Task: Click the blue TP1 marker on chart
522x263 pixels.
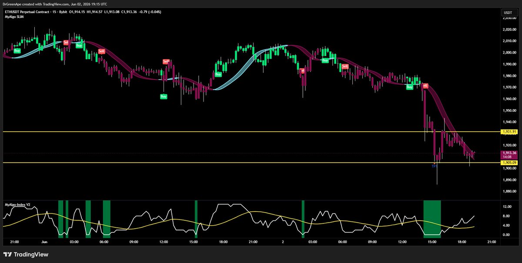Action: click(434, 166)
